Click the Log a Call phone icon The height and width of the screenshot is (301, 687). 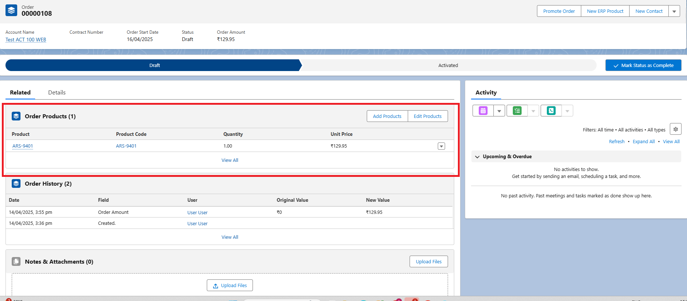551,111
